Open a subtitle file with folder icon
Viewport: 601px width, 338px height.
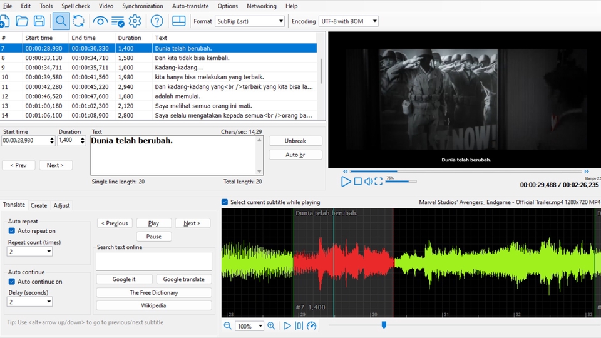pos(22,21)
